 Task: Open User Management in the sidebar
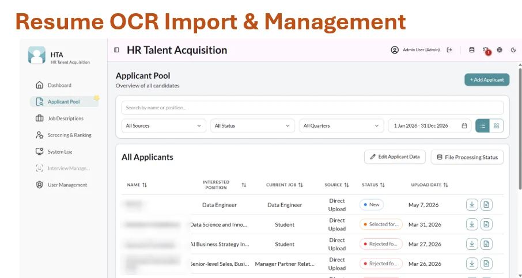pos(61,185)
